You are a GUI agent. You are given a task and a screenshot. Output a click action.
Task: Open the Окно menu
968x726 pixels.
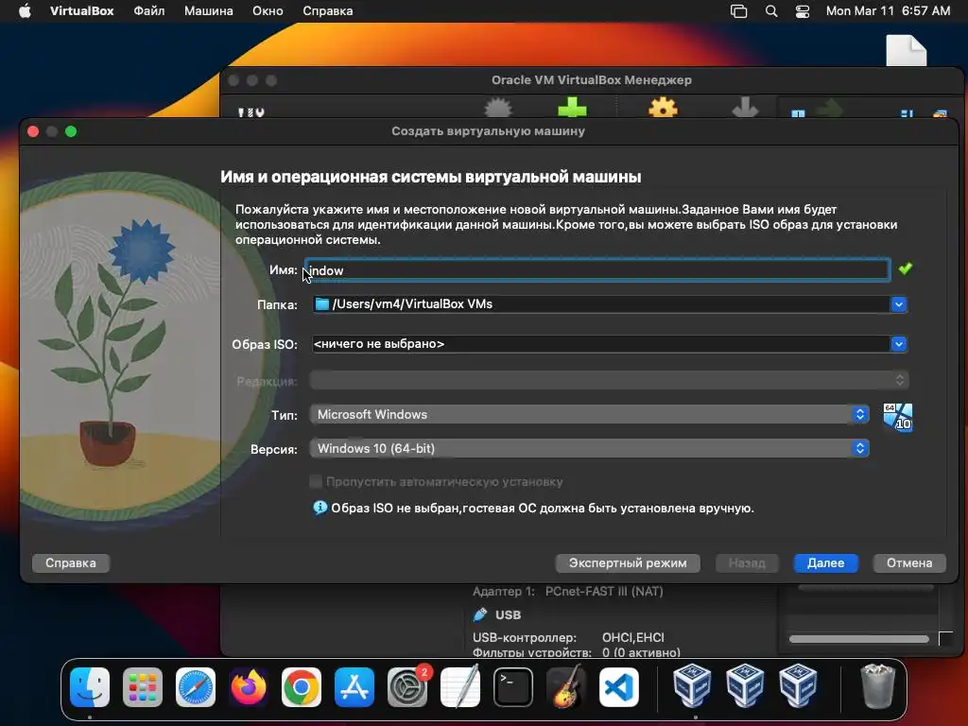268,11
